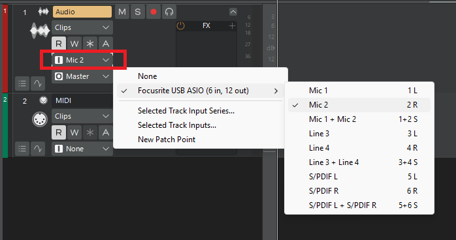
Task: Choose None in the input menu
Action: (201, 76)
